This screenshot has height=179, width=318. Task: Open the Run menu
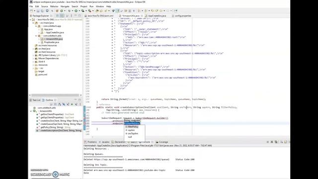tap(91, 6)
